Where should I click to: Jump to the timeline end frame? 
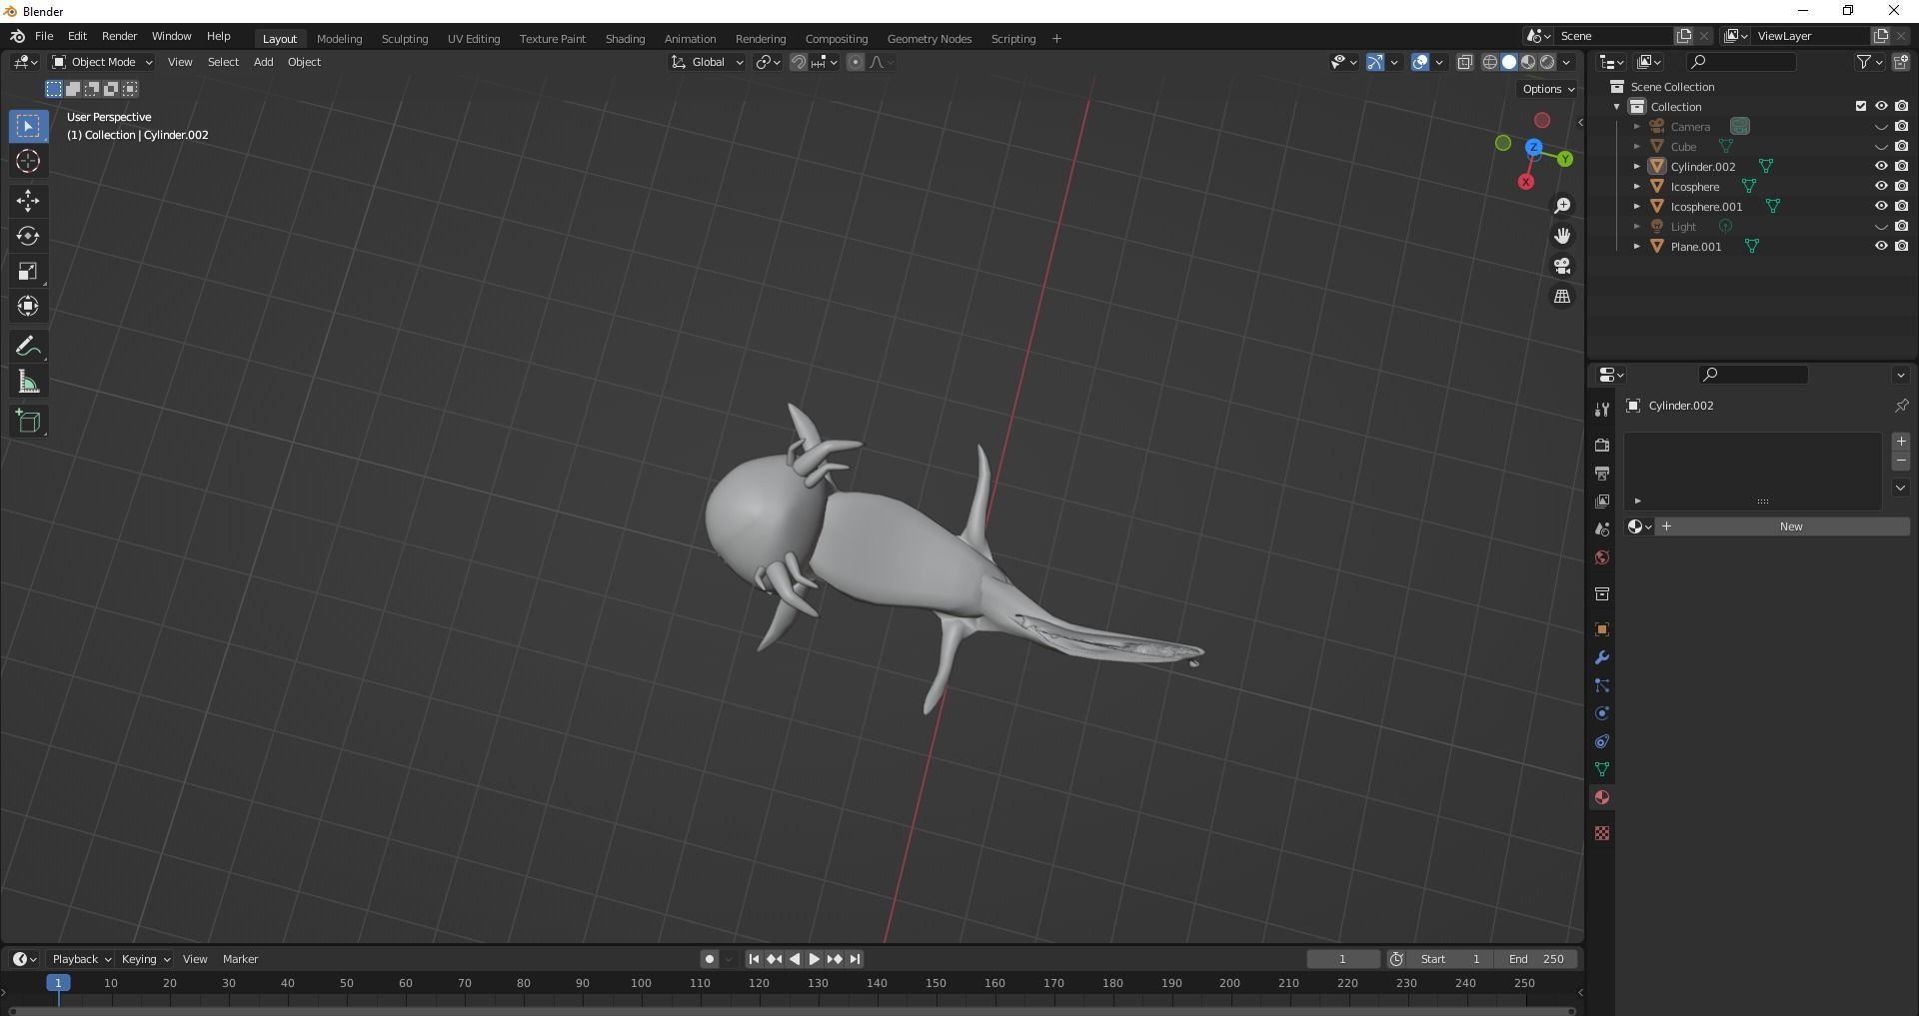coord(856,959)
